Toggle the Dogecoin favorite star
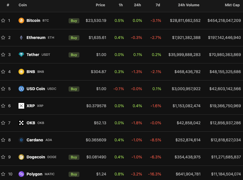This screenshot has width=243, height=180. (x=3, y=157)
